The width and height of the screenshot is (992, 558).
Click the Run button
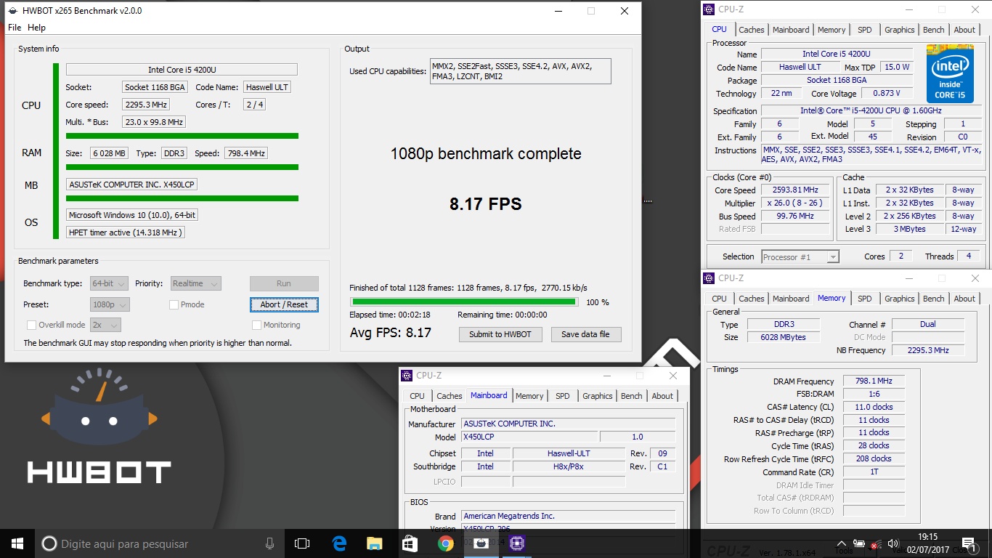coord(284,283)
